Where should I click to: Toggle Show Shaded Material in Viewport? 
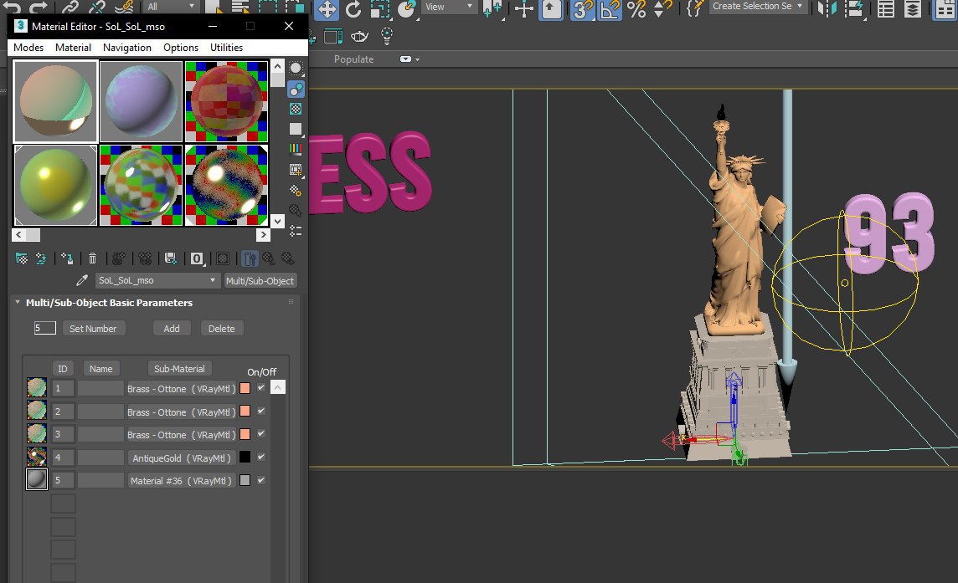(x=223, y=258)
